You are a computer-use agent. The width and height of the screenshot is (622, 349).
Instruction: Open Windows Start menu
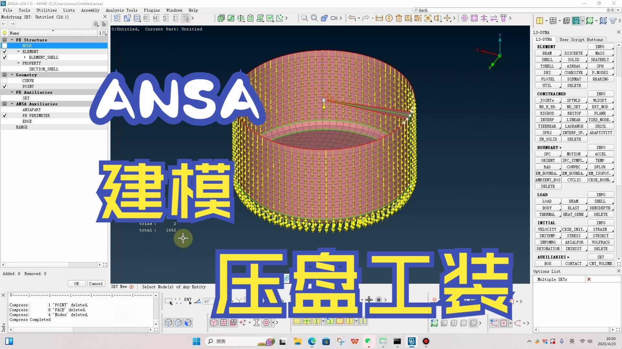click(x=196, y=341)
